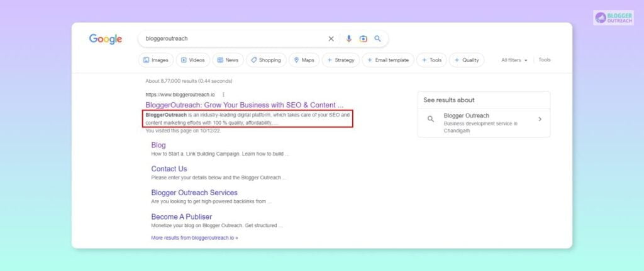
Task: Select the Images filter chip
Action: pyautogui.click(x=156, y=60)
